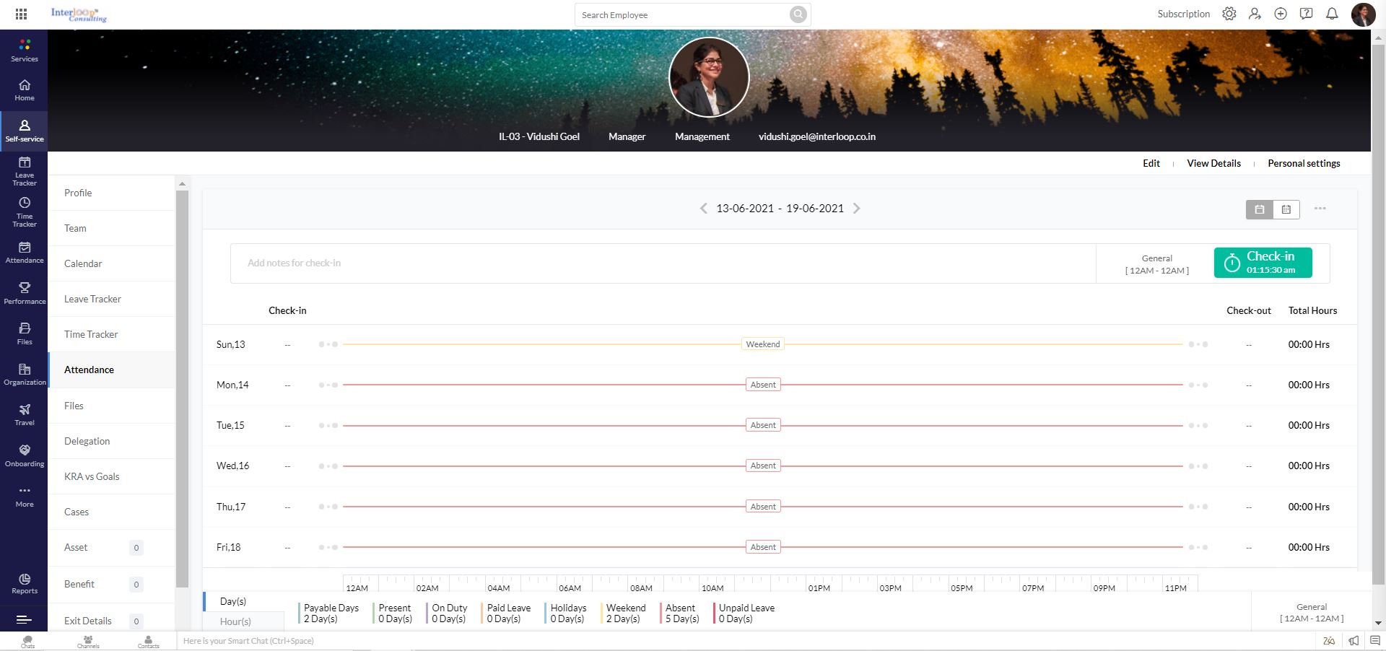This screenshot has height=651, width=1386.
Task: Open the settings gear icon
Action: pyautogui.click(x=1229, y=14)
